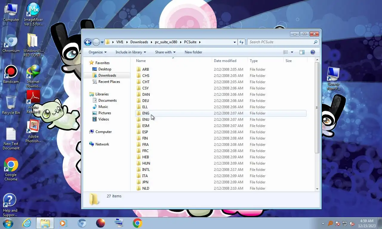Select the Recycle Bin desktop icon

tap(11, 105)
